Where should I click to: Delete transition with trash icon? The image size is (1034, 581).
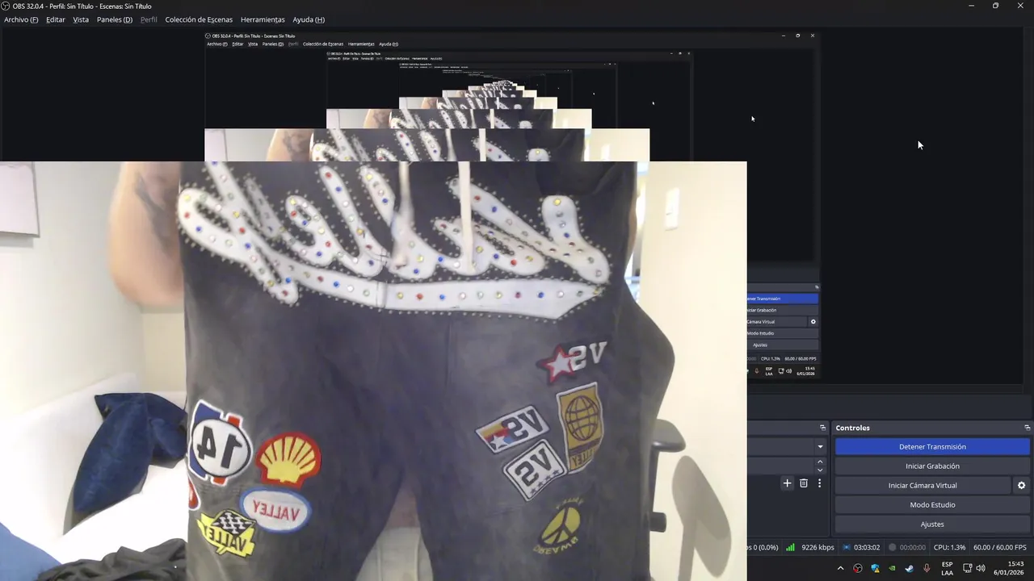coord(804,483)
